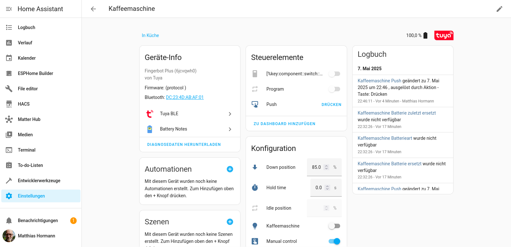
Task: Click the back arrow icon
Action: (x=93, y=9)
